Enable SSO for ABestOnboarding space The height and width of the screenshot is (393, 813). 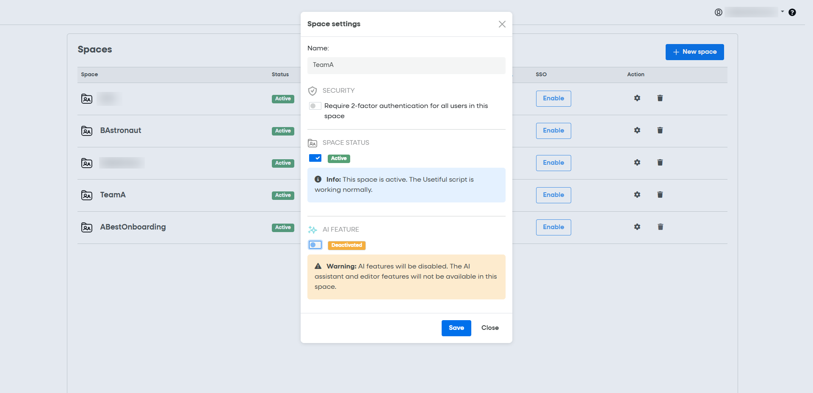click(x=553, y=227)
